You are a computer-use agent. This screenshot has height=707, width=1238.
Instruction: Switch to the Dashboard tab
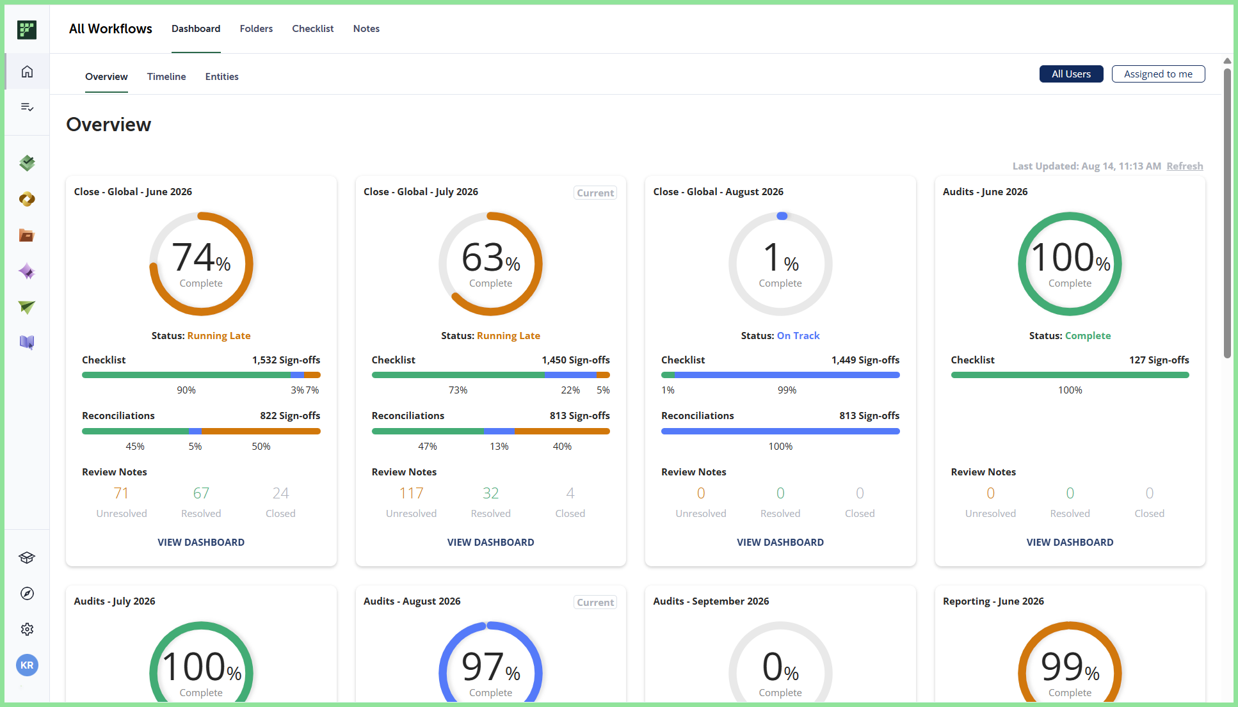pyautogui.click(x=196, y=29)
